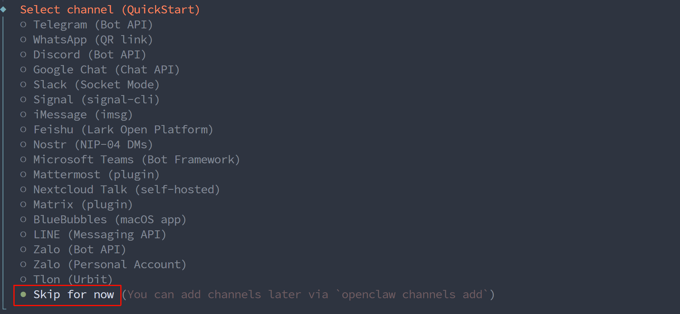
Task: Select LINE (Messaging API) channel
Action: (x=99, y=235)
